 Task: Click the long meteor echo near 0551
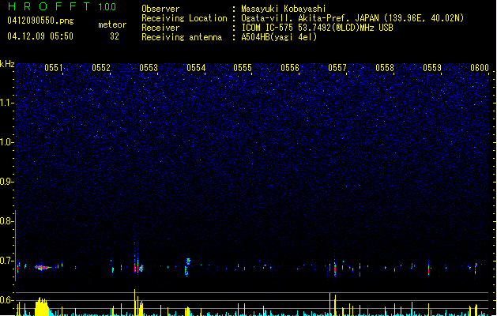43,268
